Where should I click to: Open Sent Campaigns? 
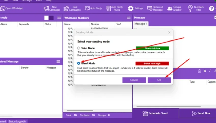72,8
